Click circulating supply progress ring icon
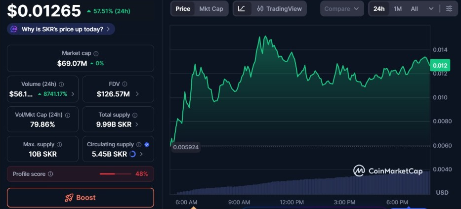This screenshot has width=461, height=209. 132,154
